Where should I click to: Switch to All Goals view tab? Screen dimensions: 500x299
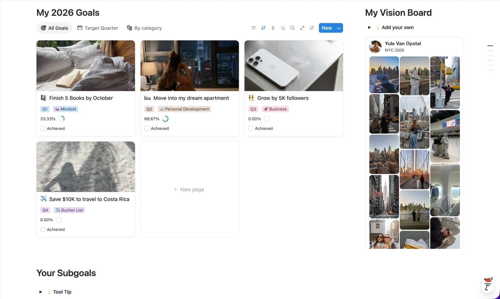54,28
